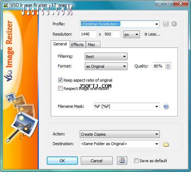
Task: Browse destination with the folder icon
Action: pos(166,144)
